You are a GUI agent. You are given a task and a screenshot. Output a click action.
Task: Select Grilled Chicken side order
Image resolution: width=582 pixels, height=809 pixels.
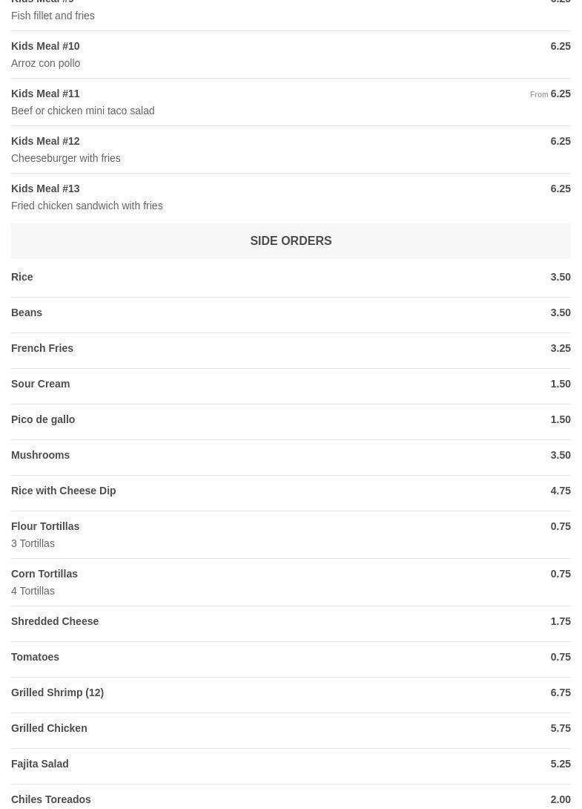click(x=49, y=729)
